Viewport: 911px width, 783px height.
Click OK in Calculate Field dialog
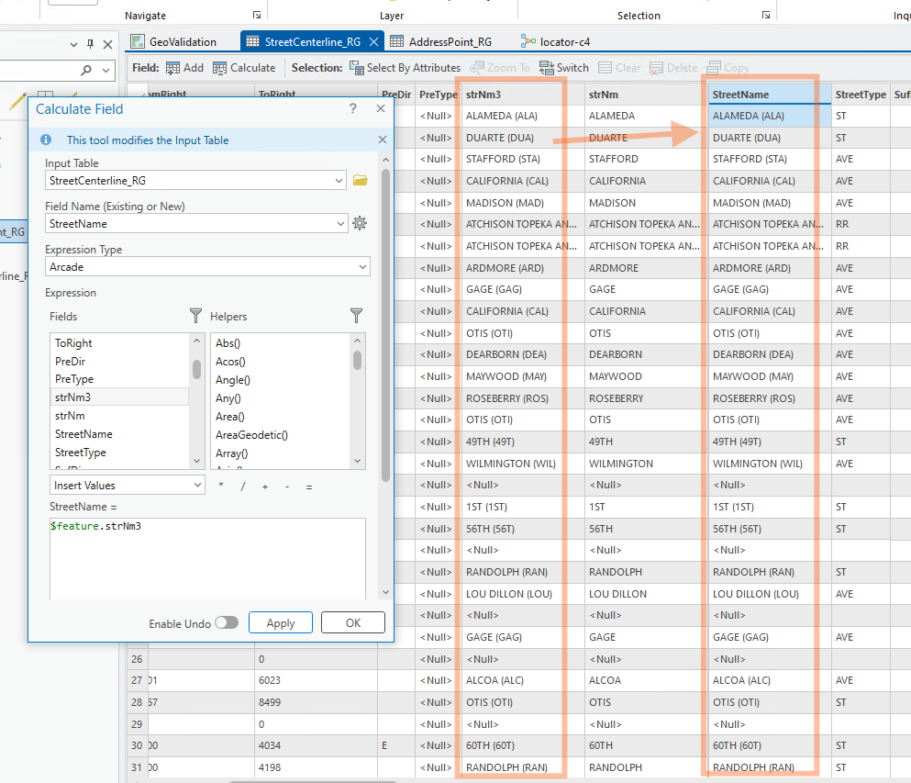coord(352,623)
